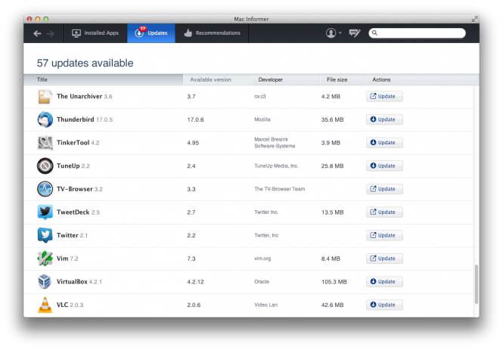This screenshot has height=350, width=503.
Task: Click the 35.6 MB file size
Action: (332, 119)
